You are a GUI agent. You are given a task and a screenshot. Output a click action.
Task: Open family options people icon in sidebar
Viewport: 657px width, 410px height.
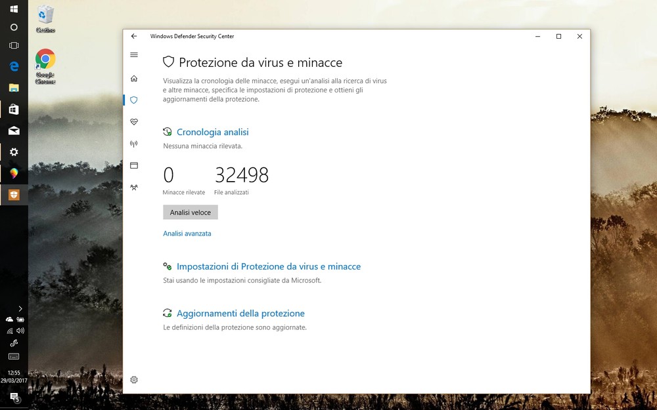pos(133,188)
